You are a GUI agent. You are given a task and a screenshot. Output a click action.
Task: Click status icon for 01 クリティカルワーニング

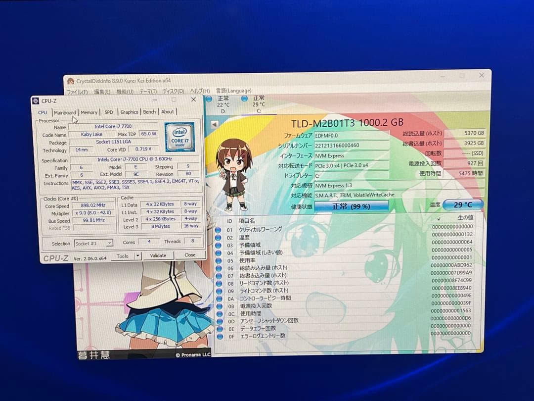(219, 230)
